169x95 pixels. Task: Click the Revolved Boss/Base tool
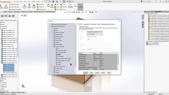pyautogui.click(x=6, y=6)
